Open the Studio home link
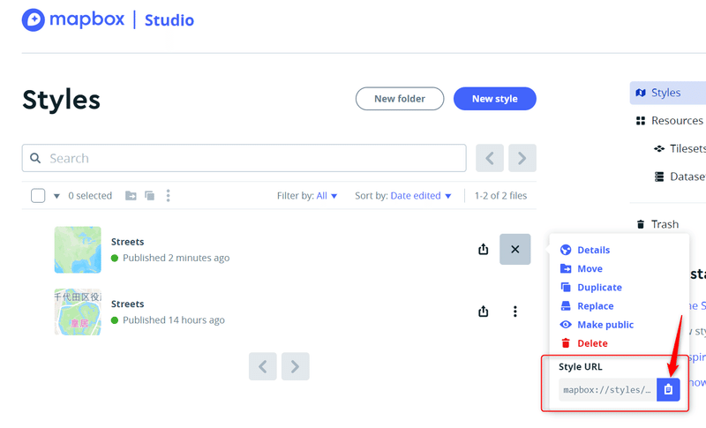The image size is (706, 428). 169,20
